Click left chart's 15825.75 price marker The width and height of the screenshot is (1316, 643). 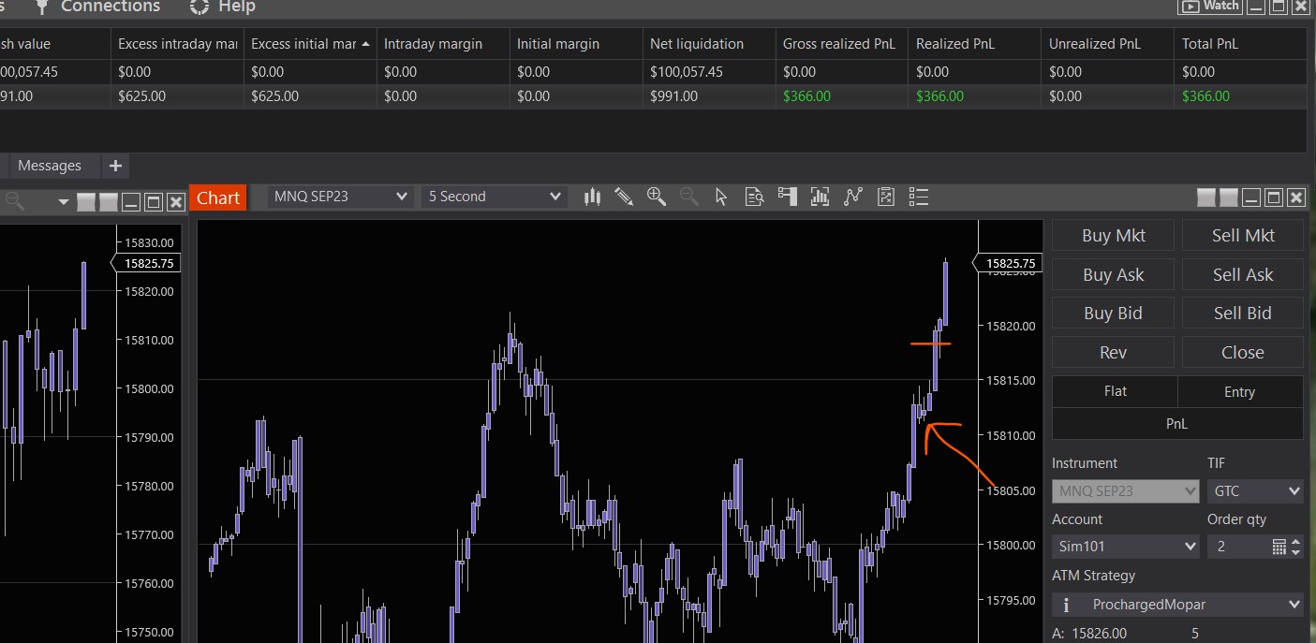tap(147, 264)
